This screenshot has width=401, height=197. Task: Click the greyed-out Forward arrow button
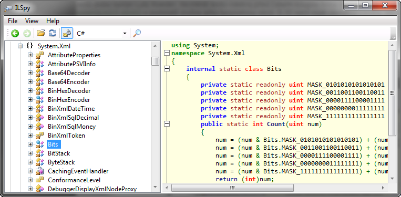click(27, 33)
